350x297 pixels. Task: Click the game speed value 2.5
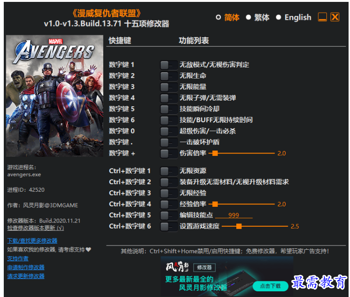coord(295,226)
